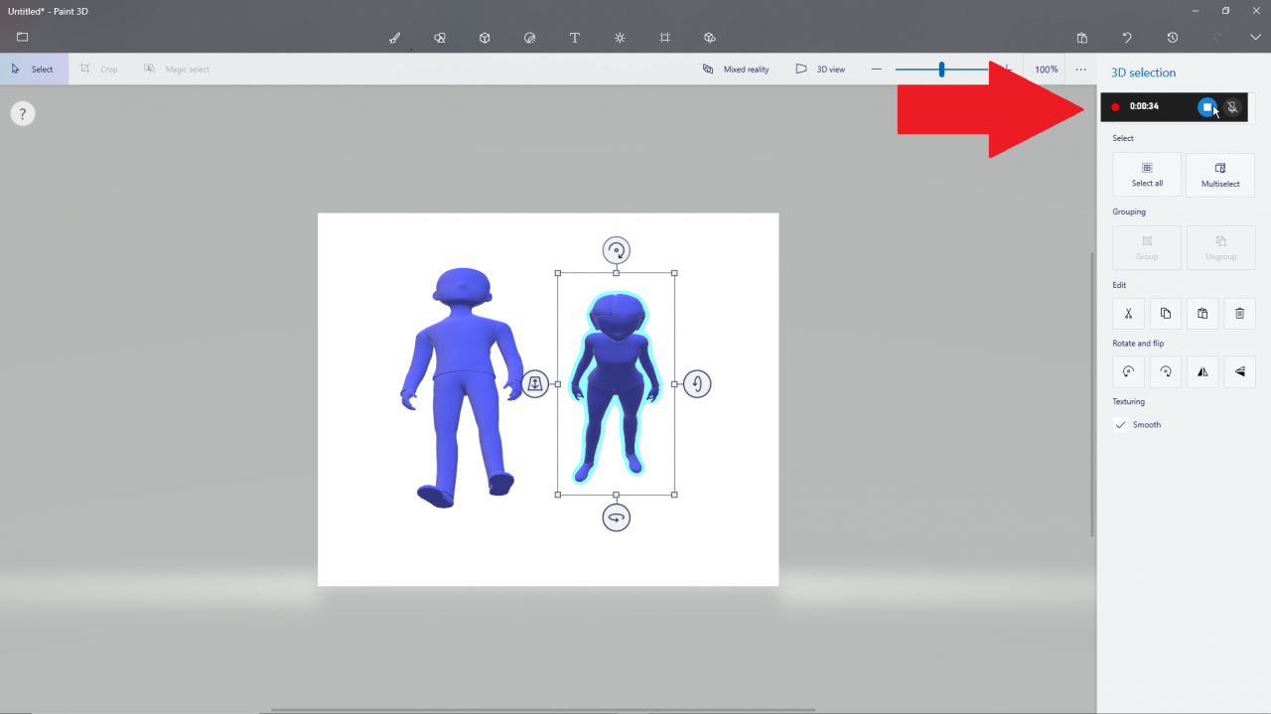Toggle 3D view mode
The image size is (1271, 714).
point(820,70)
